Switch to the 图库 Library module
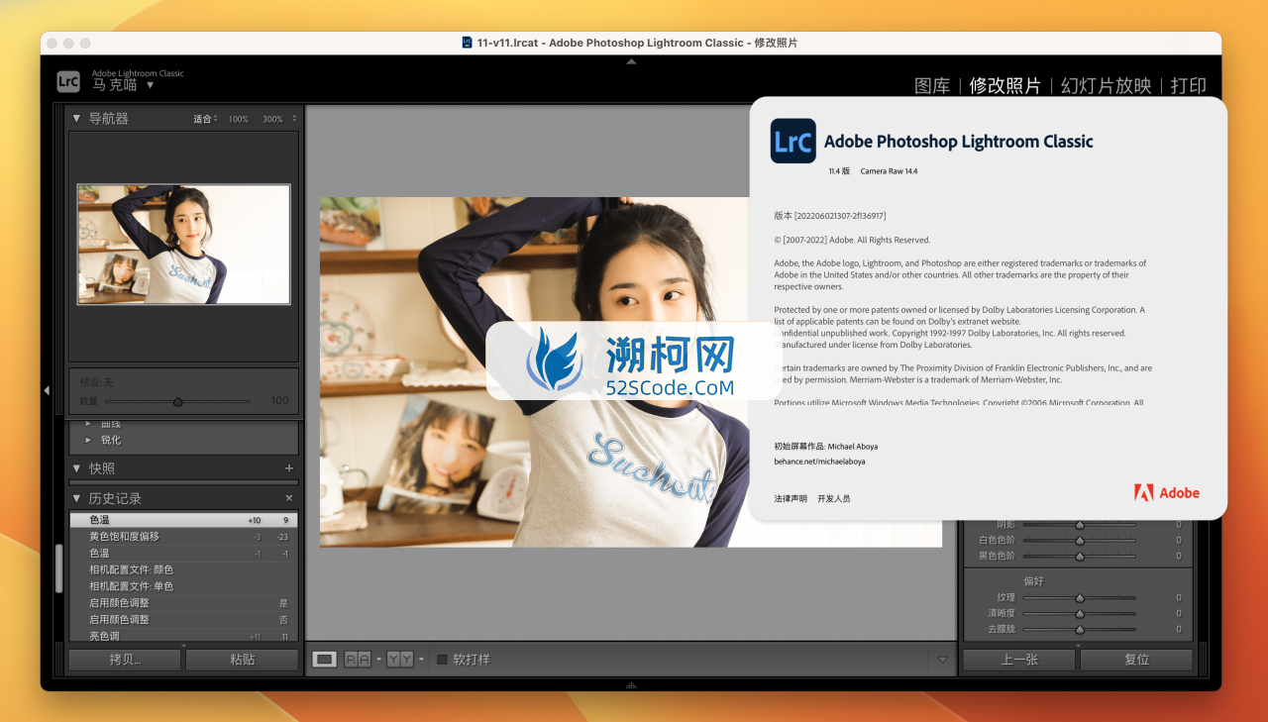This screenshot has height=722, width=1268. (x=932, y=86)
